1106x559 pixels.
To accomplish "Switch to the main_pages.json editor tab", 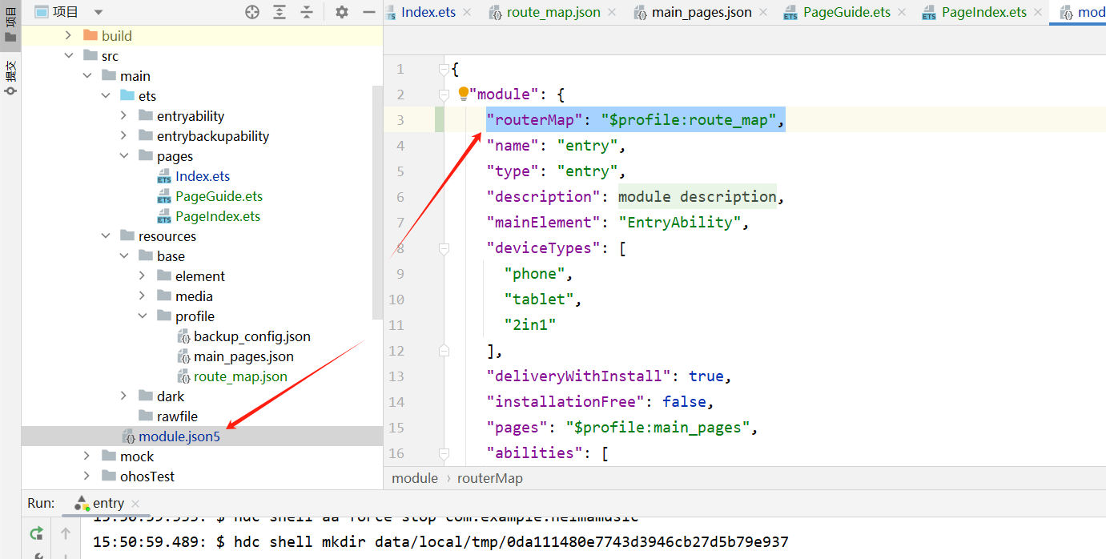I will click(x=701, y=12).
